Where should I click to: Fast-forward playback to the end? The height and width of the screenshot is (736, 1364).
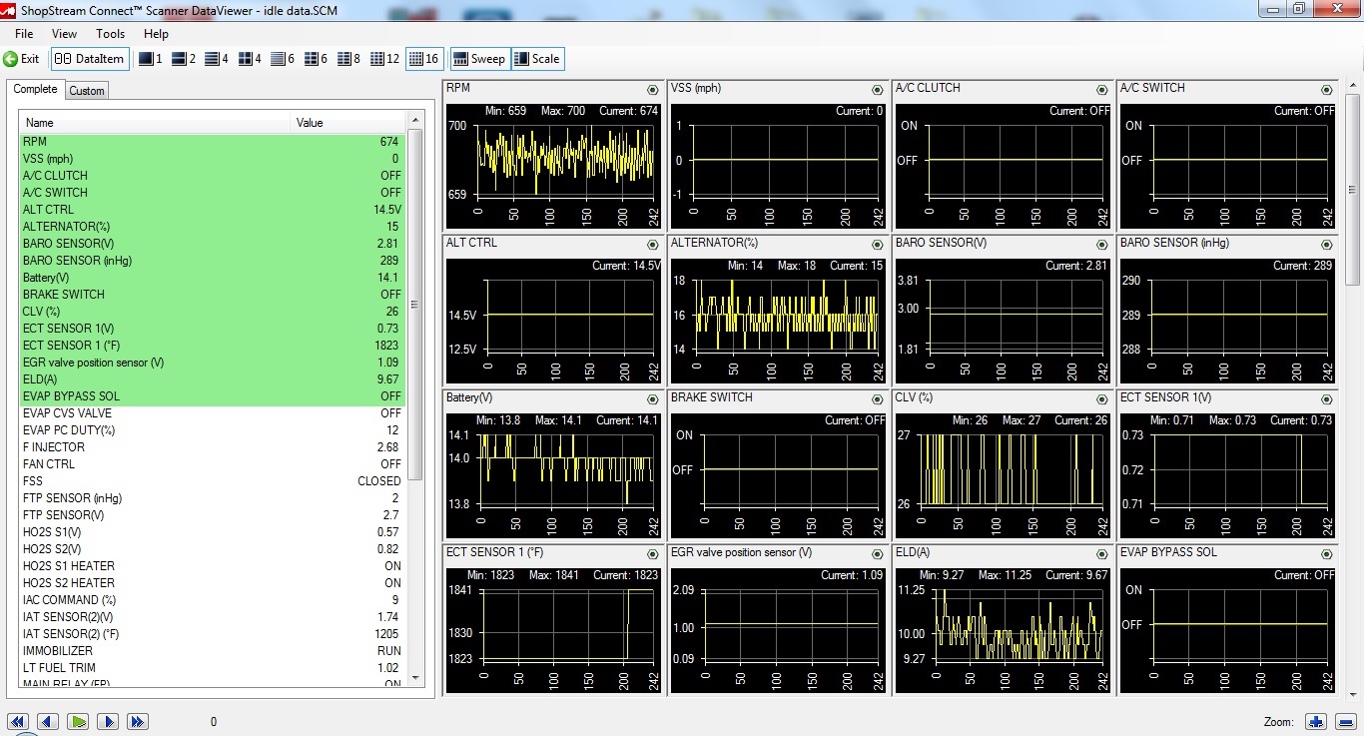tap(138, 721)
